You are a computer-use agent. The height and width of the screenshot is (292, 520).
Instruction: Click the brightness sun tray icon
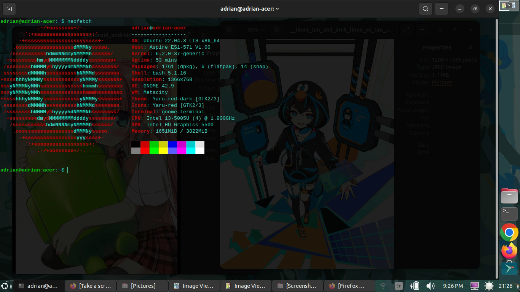point(489,286)
